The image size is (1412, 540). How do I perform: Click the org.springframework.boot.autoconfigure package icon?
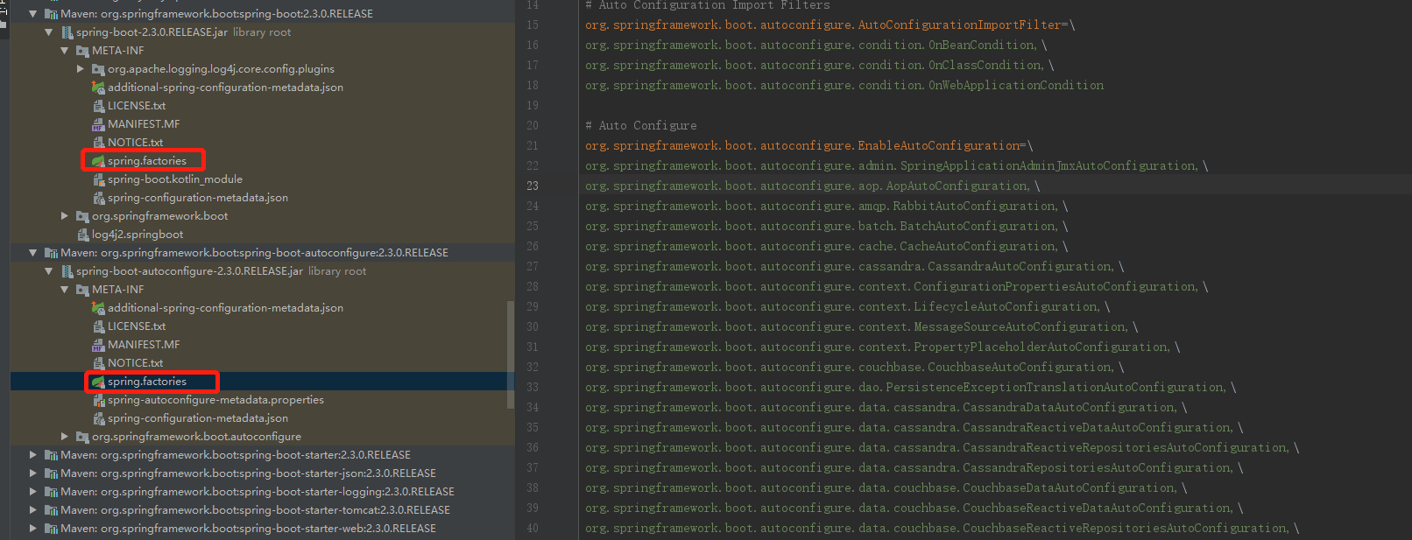click(x=82, y=437)
